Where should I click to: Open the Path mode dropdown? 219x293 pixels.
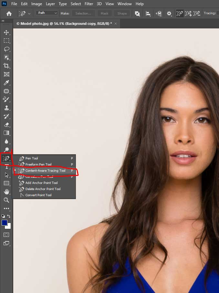click(x=47, y=13)
